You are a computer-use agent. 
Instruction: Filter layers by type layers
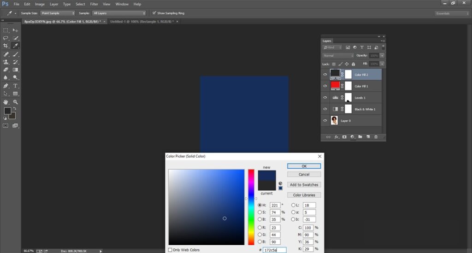[362, 47]
